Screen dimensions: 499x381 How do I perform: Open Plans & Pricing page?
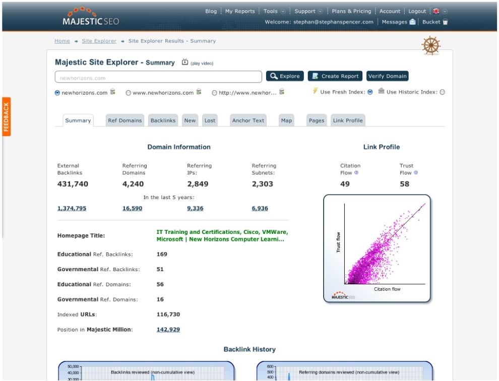(x=351, y=11)
